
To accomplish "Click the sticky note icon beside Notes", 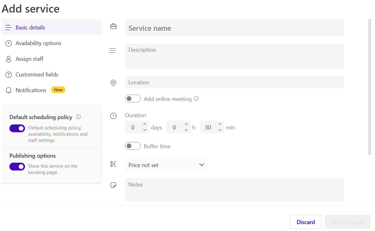I will (x=113, y=185).
